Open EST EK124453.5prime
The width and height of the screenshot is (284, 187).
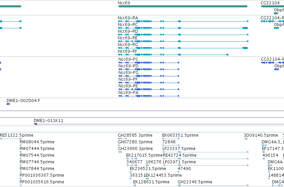point(164,176)
